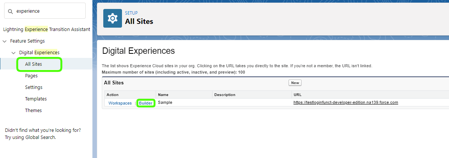This screenshot has height=158, width=449.
Task: Open Pages under Digital Experiences
Action: (31, 76)
